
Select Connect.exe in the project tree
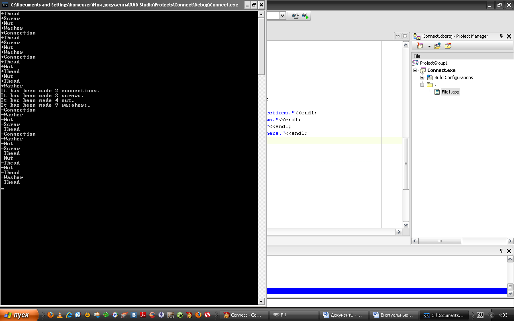tap(441, 70)
